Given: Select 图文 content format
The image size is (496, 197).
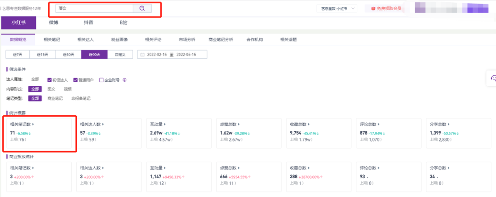Looking at the screenshot, I should [x=51, y=89].
